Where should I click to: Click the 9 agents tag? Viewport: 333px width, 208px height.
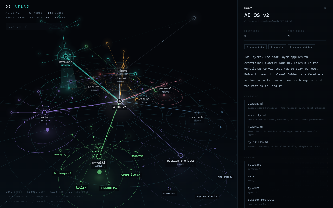[277, 47]
